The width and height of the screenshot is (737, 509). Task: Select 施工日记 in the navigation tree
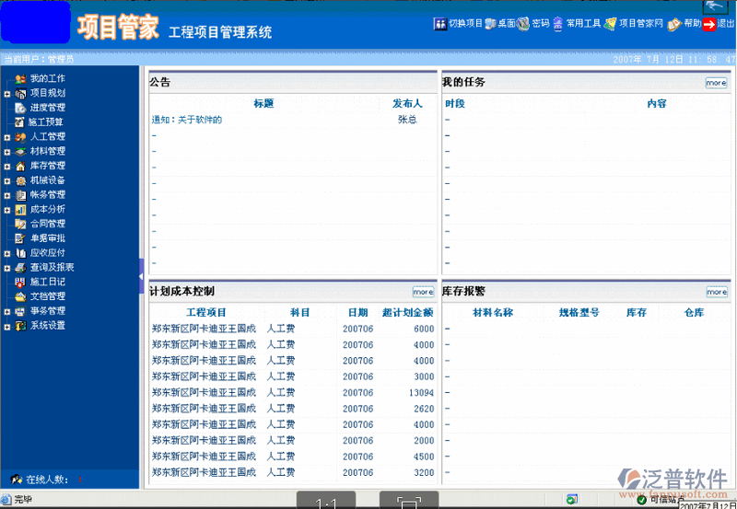coord(47,282)
